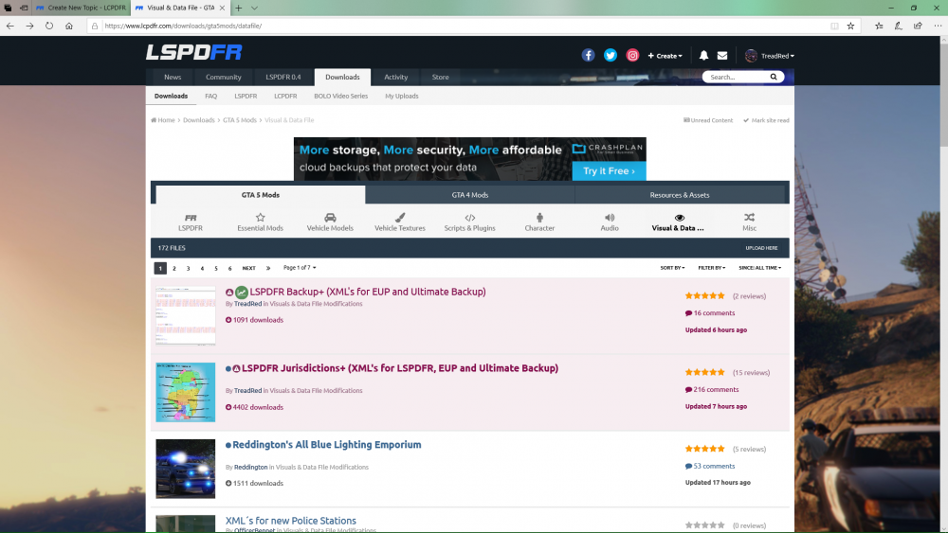Click Try it Free ad button
The image size is (948, 533).
609,170
